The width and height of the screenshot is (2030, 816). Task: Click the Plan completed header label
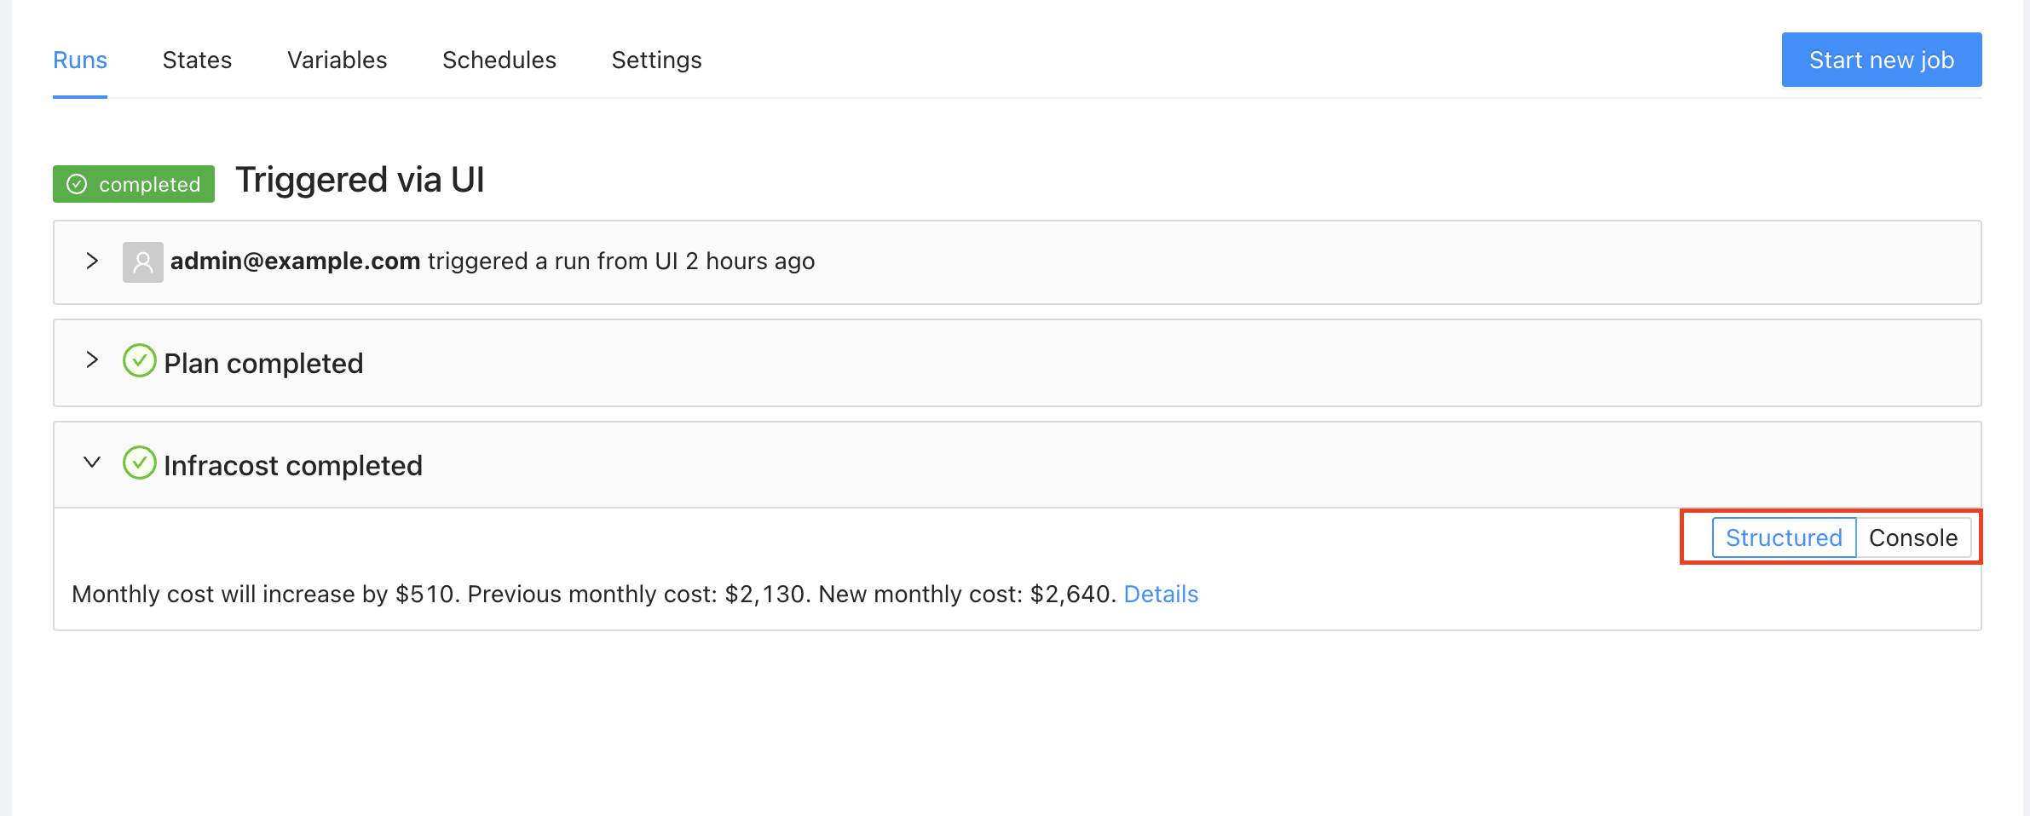(x=263, y=364)
